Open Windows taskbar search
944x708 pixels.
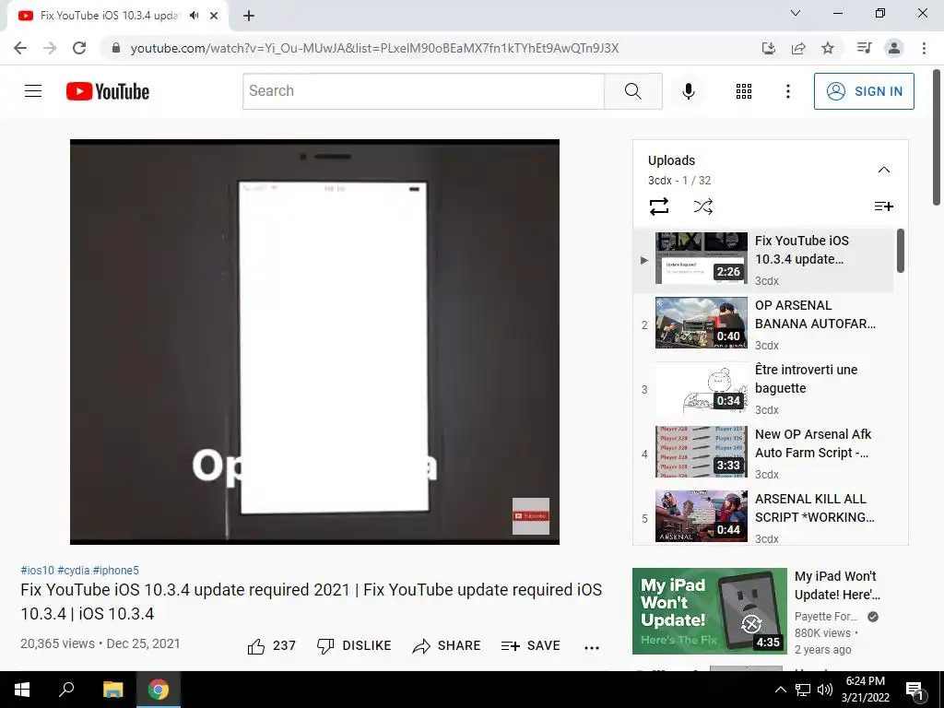pos(66,690)
